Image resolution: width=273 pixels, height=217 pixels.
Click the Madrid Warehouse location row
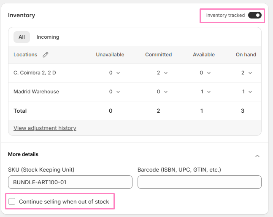pos(36,92)
